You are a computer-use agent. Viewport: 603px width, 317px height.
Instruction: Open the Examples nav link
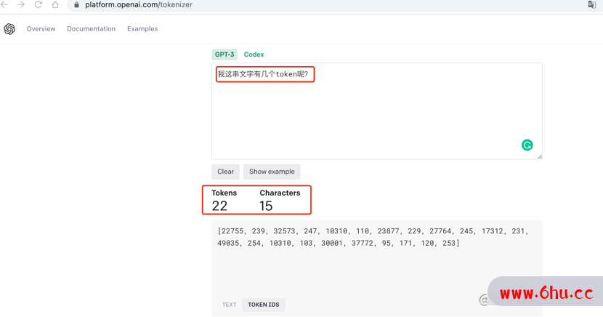[x=142, y=29]
